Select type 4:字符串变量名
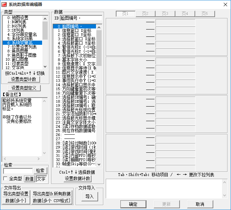The image size is (231, 210). [x=22, y=34]
